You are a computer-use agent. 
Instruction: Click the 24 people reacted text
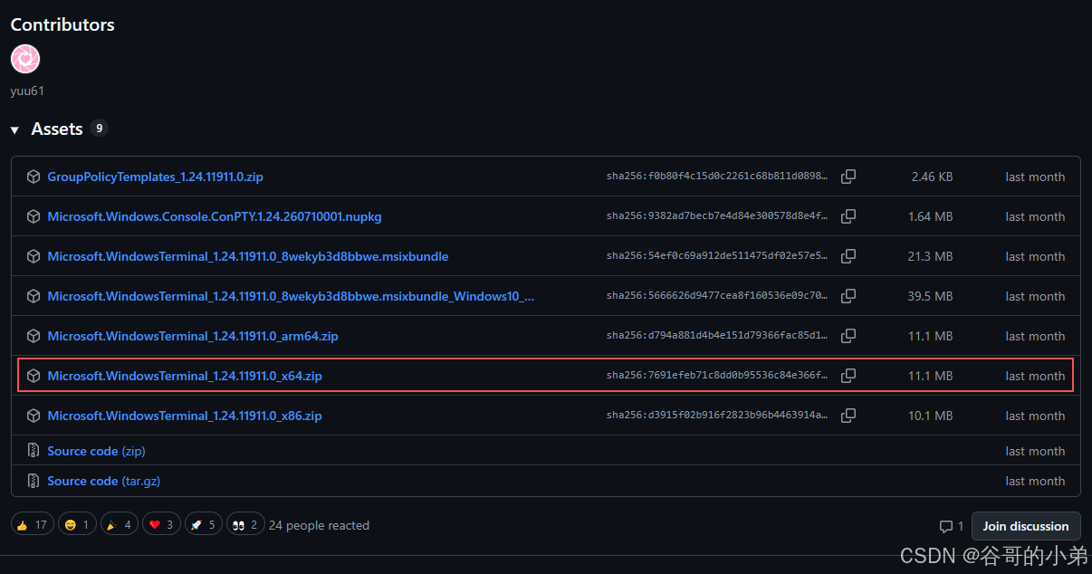tap(319, 525)
